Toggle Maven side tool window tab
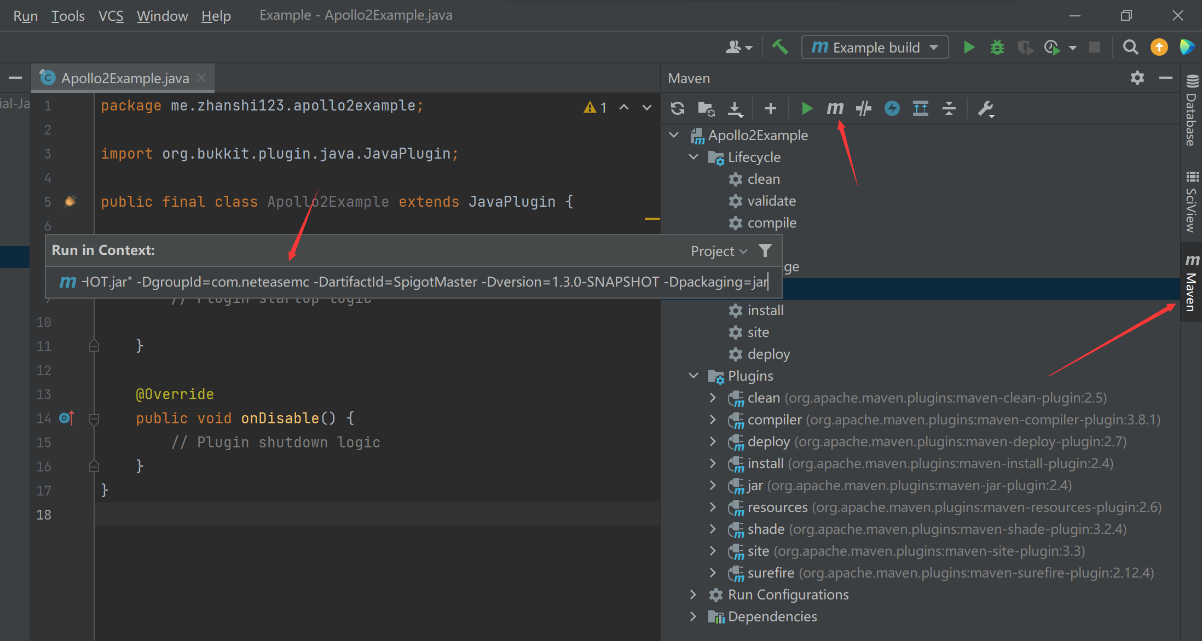The width and height of the screenshot is (1202, 641). tap(1192, 282)
